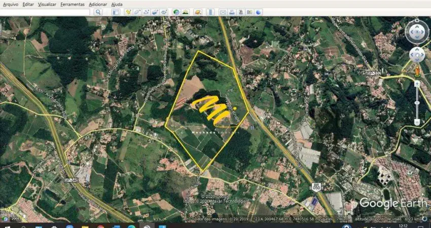The image size is (431, 228).
Task: Click the hand center of Move joystick
Action: click(417, 55)
